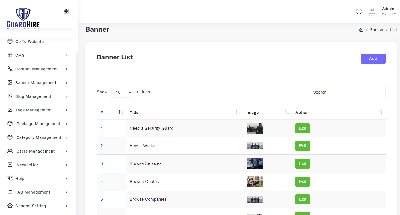
Task: Click the gear icon for General Setting
Action: (x=10, y=206)
